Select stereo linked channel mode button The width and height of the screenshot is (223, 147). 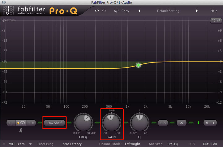(x=22, y=123)
